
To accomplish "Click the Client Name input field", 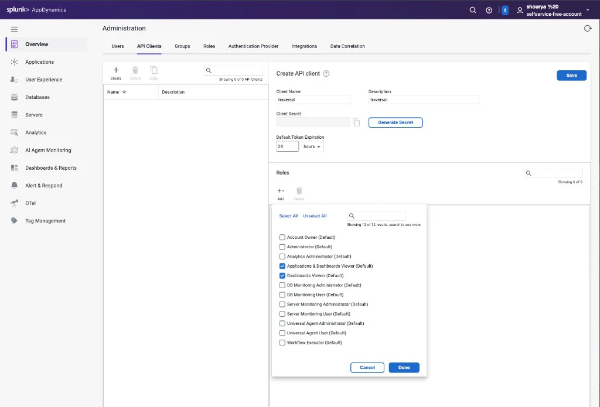I will [313, 100].
